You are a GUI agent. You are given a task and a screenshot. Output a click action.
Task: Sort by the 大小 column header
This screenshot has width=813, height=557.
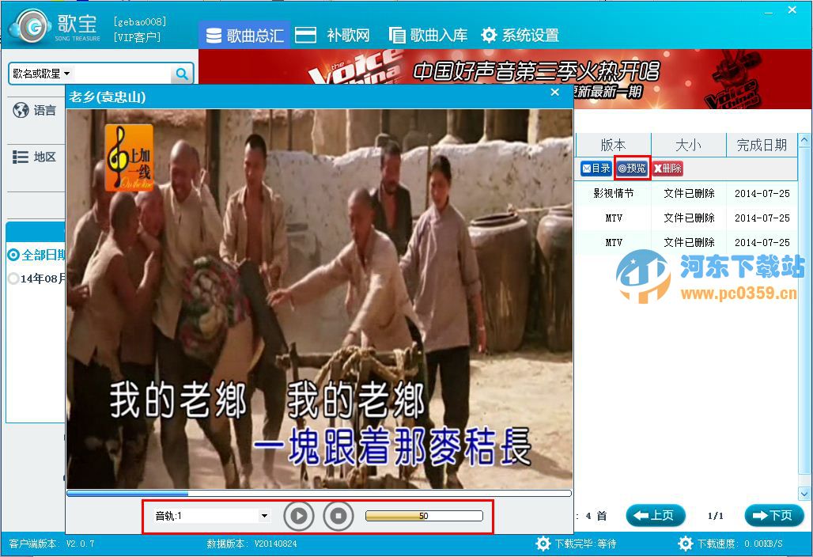(x=688, y=145)
